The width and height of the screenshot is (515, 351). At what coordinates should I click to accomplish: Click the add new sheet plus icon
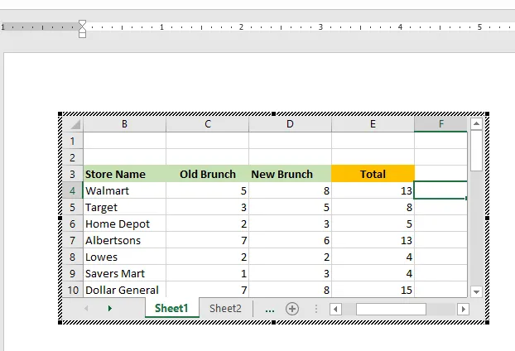tap(292, 309)
